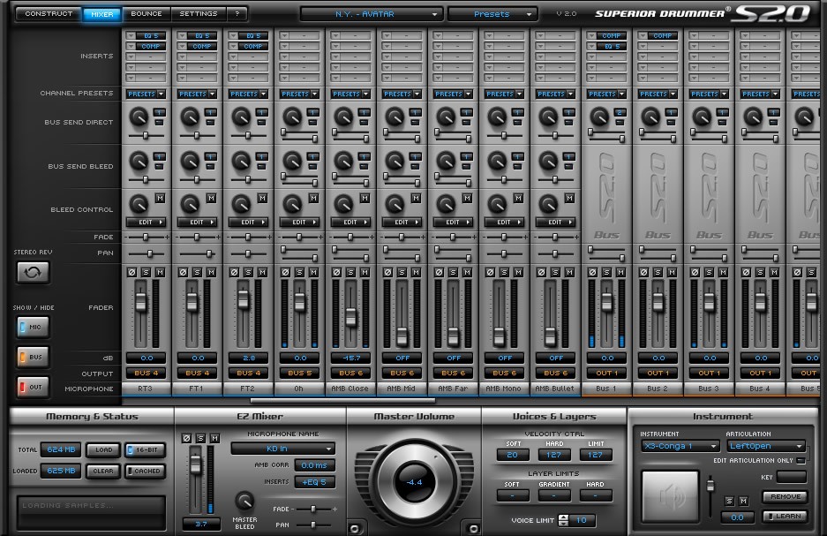Click the Velocity Ctrl Soft value 20

click(x=513, y=455)
